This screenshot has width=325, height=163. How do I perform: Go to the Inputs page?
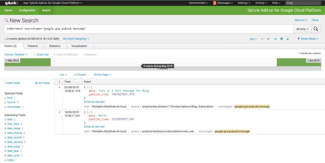(x=8, y=10)
